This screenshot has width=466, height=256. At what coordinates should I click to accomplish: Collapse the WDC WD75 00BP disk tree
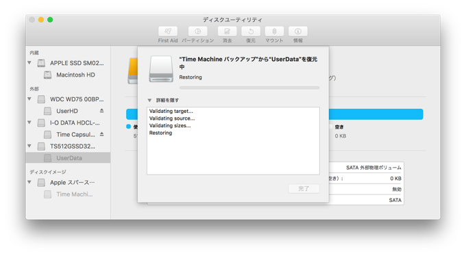click(x=29, y=99)
